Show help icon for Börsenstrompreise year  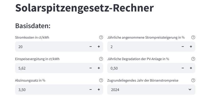[193, 80]
